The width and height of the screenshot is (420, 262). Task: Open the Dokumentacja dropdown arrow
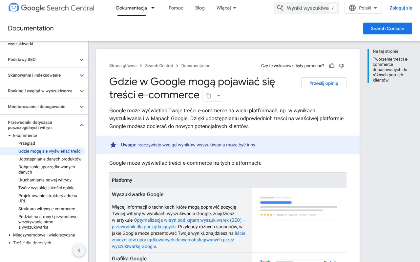[x=153, y=8]
